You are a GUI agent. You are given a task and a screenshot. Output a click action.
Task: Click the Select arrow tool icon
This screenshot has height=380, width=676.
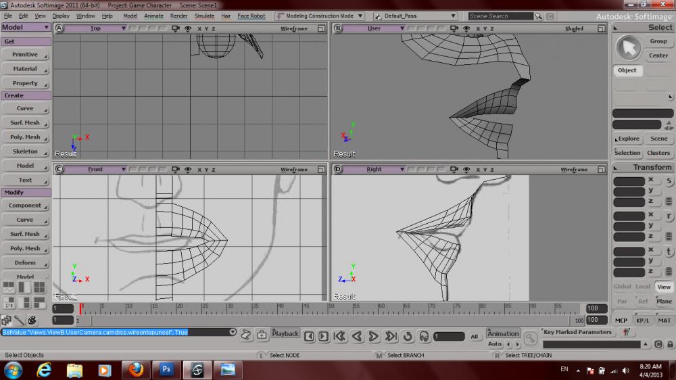629,48
